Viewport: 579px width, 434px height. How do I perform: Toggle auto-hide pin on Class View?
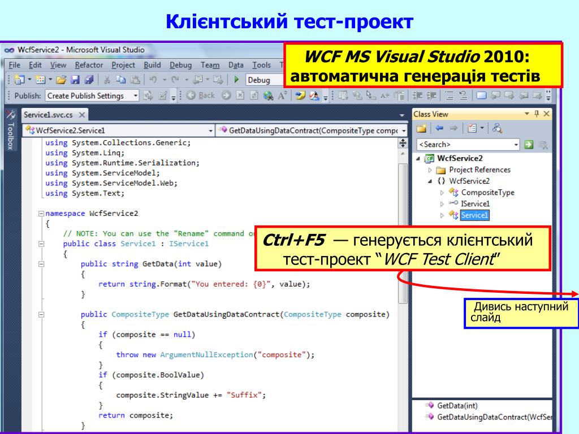click(x=537, y=114)
